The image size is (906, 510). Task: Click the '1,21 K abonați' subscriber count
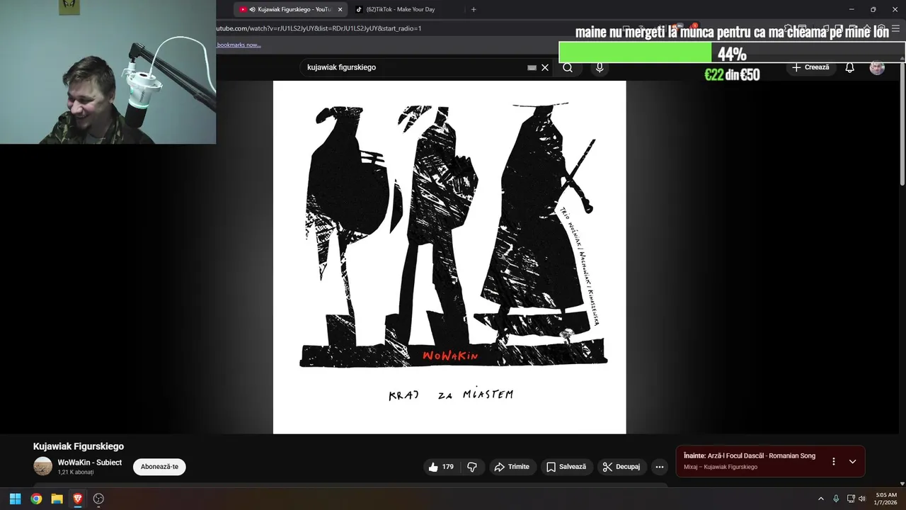(76, 472)
